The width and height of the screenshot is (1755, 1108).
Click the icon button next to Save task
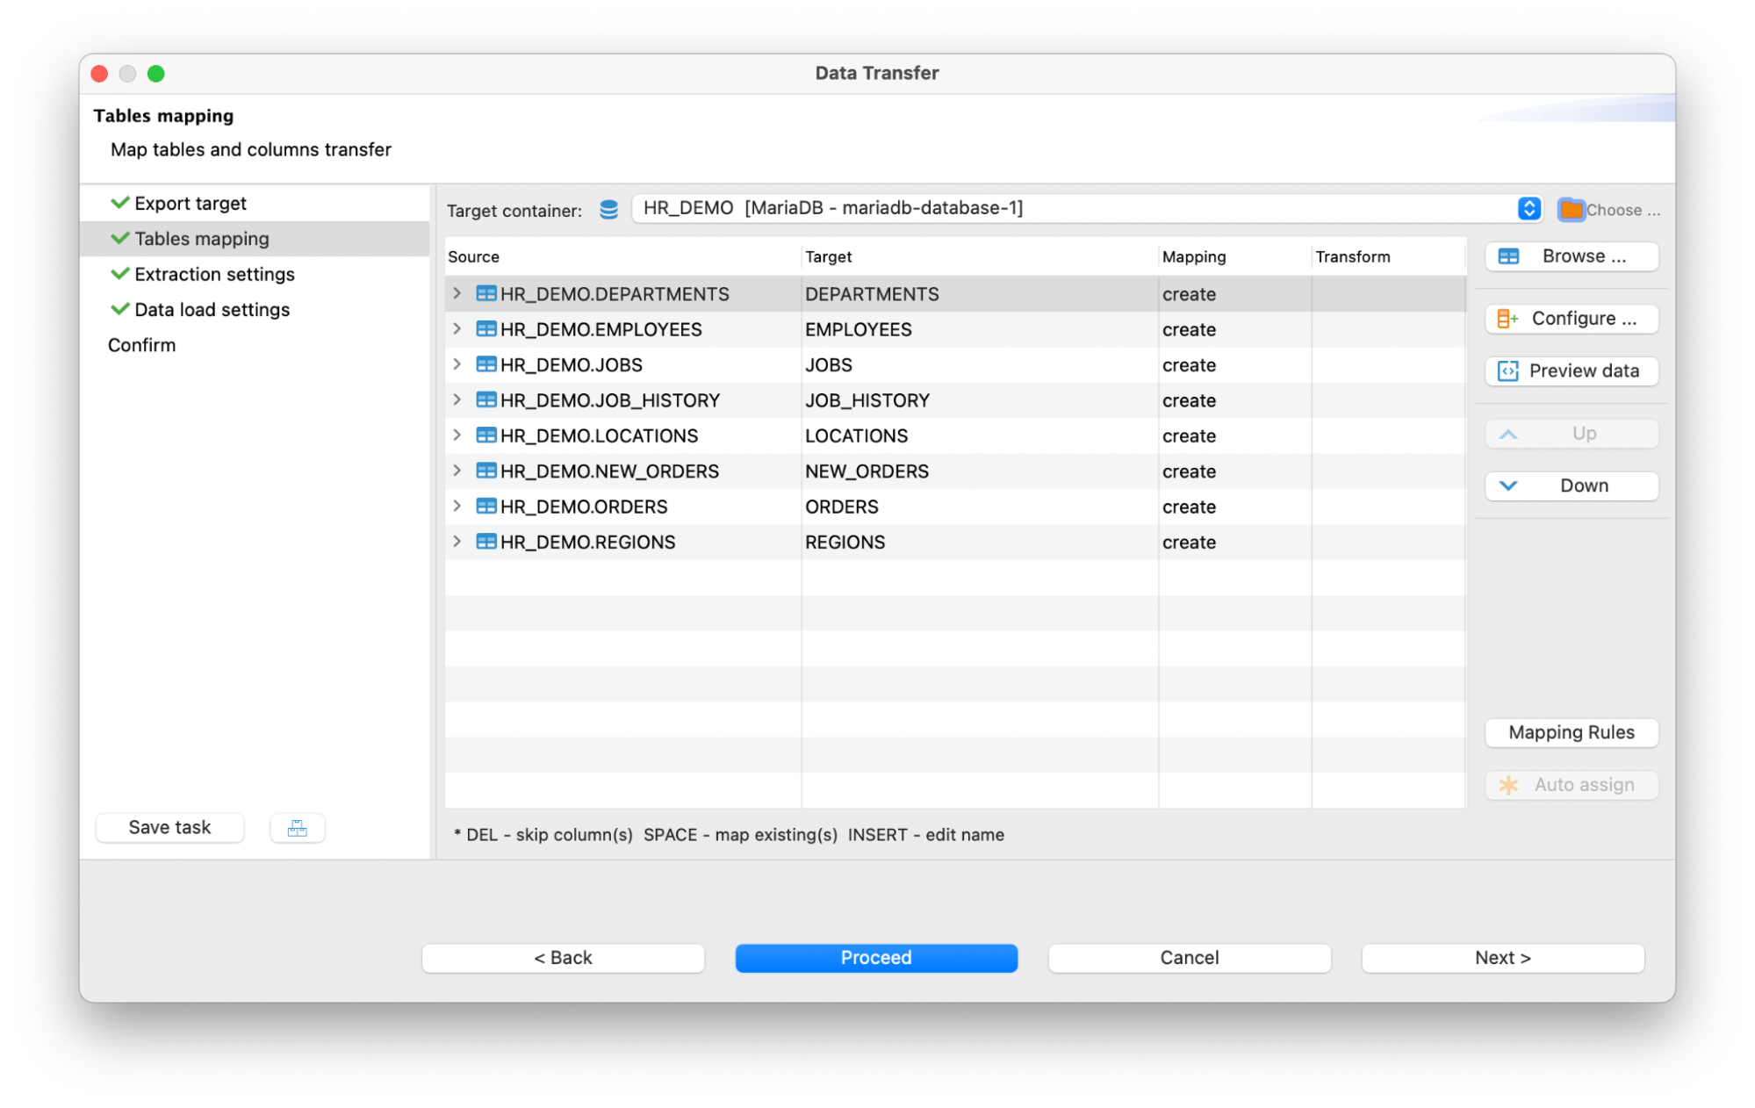click(x=298, y=828)
